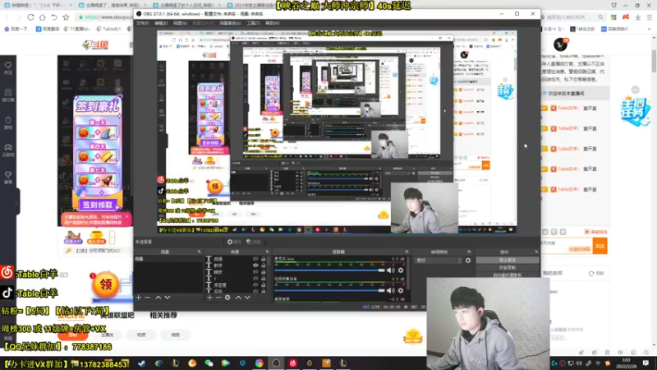Mute the second audio mixer channel speaker

coord(391,290)
